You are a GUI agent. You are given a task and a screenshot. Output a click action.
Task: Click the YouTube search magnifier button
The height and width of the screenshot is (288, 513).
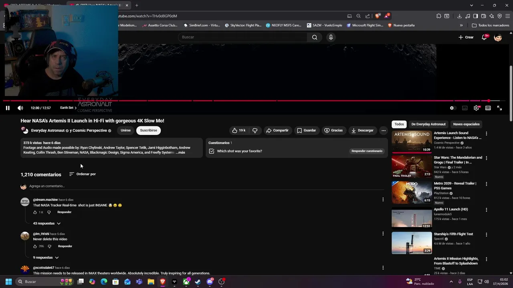[x=315, y=37]
